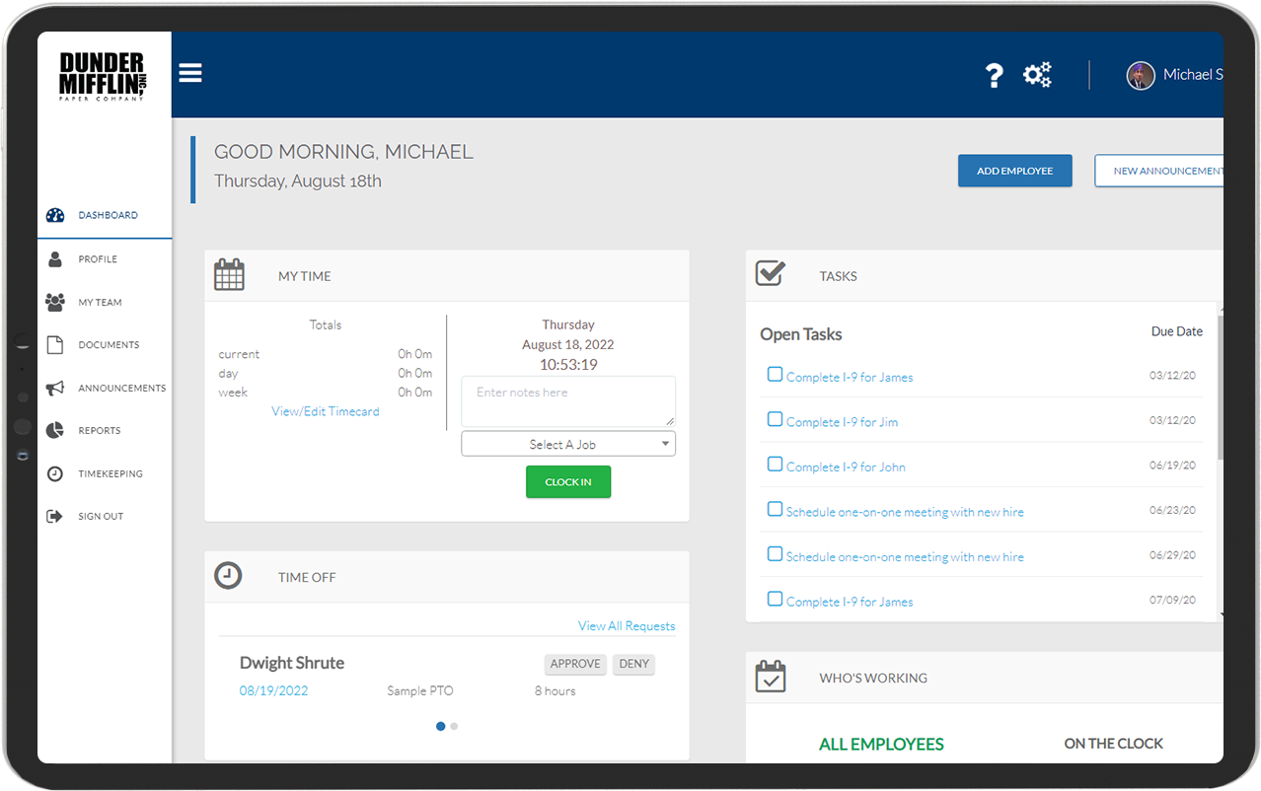Select the All Employees tab
This screenshot has width=1261, height=791.
881,744
